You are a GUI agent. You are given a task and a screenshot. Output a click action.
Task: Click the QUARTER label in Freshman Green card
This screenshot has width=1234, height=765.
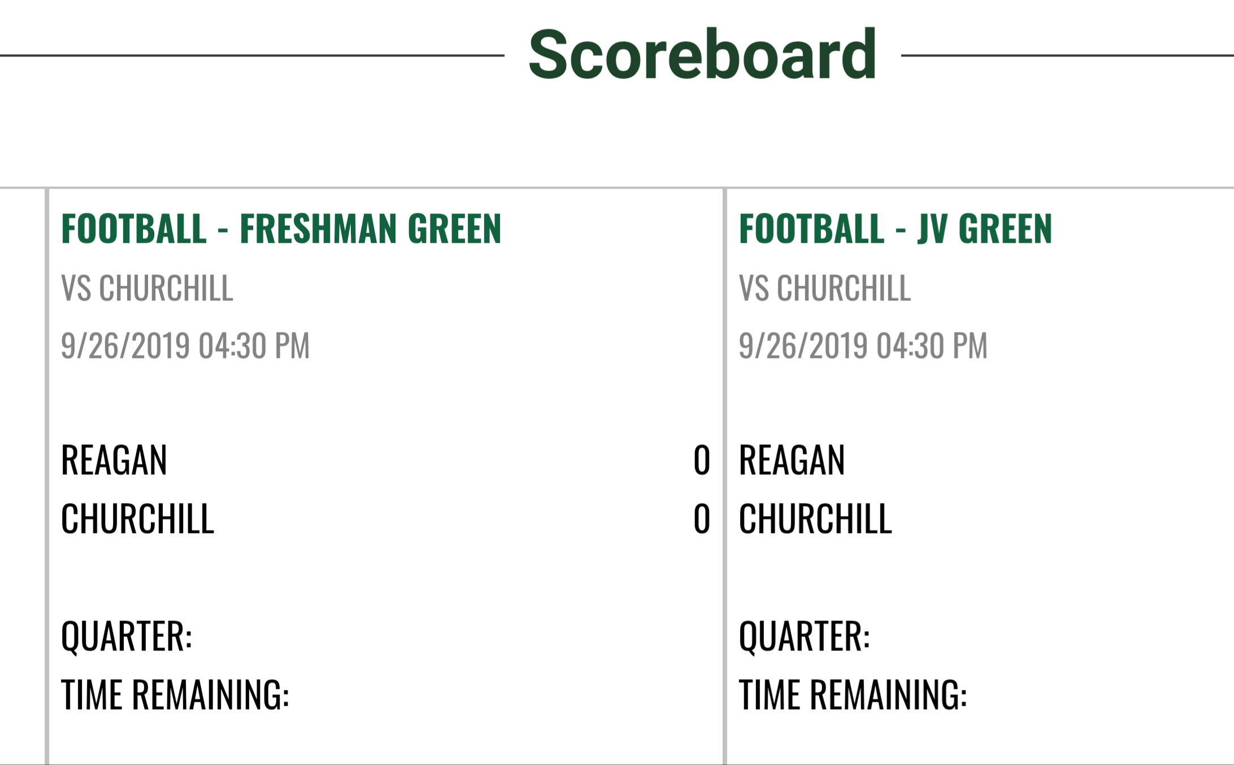(127, 636)
